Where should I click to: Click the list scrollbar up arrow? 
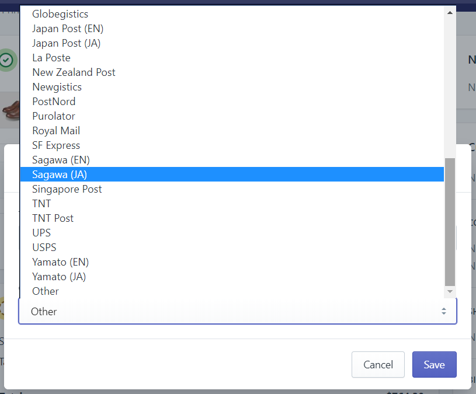coord(450,13)
